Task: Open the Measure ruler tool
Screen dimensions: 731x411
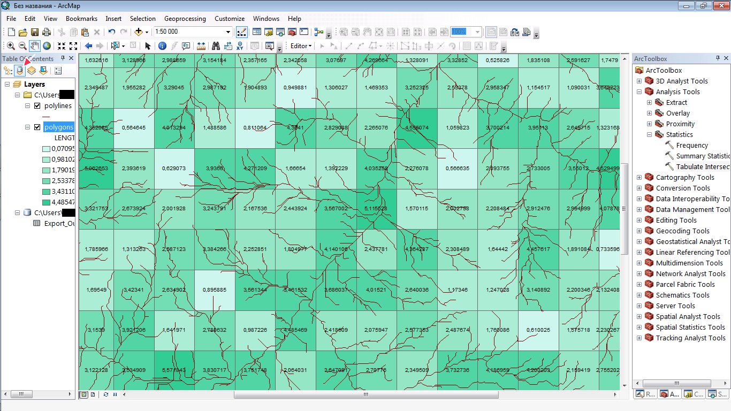Action: (x=201, y=46)
